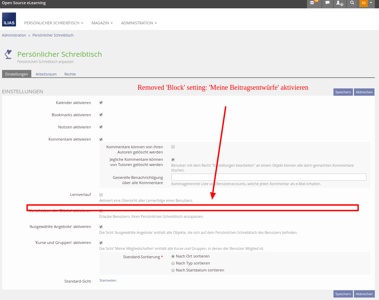This screenshot has height=300, width=379.
Task: Click the ILIAS logo
Action: point(9,19)
